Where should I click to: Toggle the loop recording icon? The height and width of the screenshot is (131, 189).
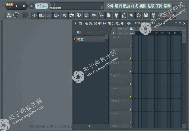tap(64, 15)
